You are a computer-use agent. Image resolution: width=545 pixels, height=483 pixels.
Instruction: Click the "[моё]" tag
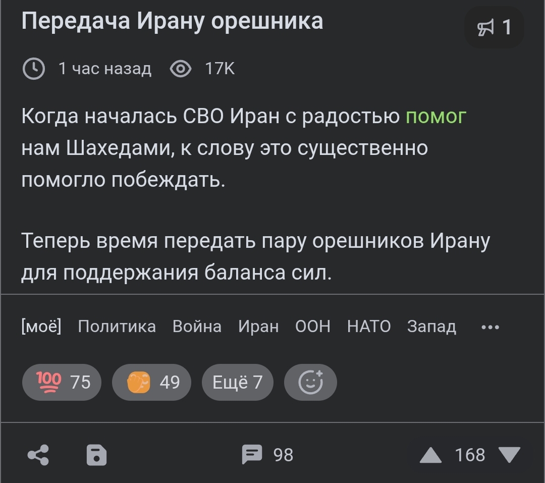point(41,327)
